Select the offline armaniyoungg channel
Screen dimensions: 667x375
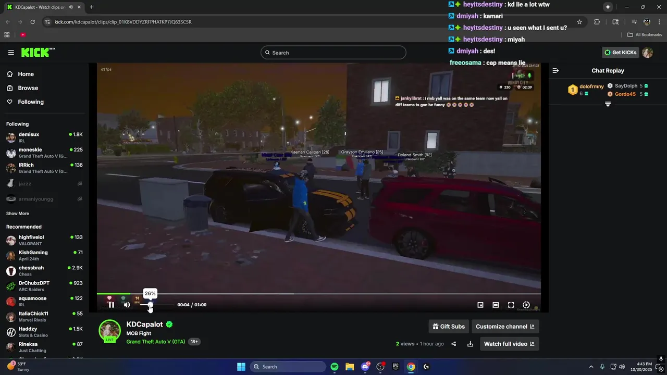click(x=44, y=198)
